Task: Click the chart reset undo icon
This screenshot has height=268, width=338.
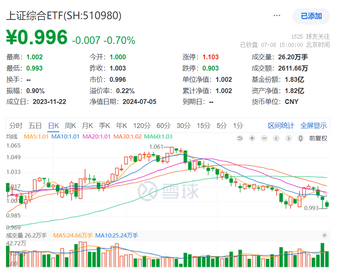Action: [240, 138]
